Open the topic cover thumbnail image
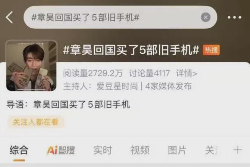The image size is (250, 167). 31,66
